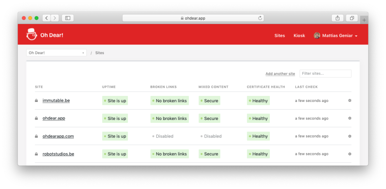Viewport: 386px width, 189px height.
Task: Click No broken links badge for robotstudios.be
Action: coord(170,154)
